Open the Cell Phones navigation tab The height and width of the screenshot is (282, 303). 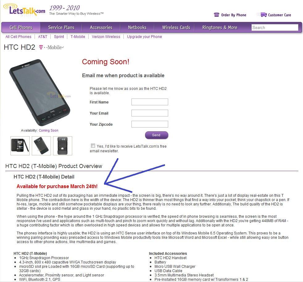pos(21,27)
